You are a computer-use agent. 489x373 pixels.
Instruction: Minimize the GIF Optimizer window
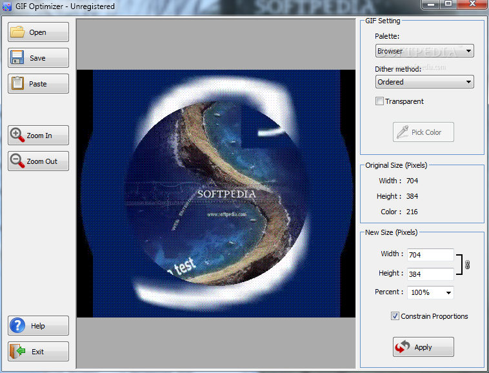[x=432, y=5]
